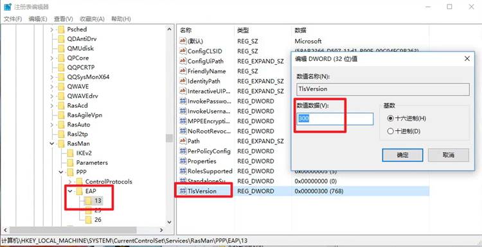The width and height of the screenshot is (482, 247).
Task: Select the 十进制(D) decimal radio button
Action: 390,131
